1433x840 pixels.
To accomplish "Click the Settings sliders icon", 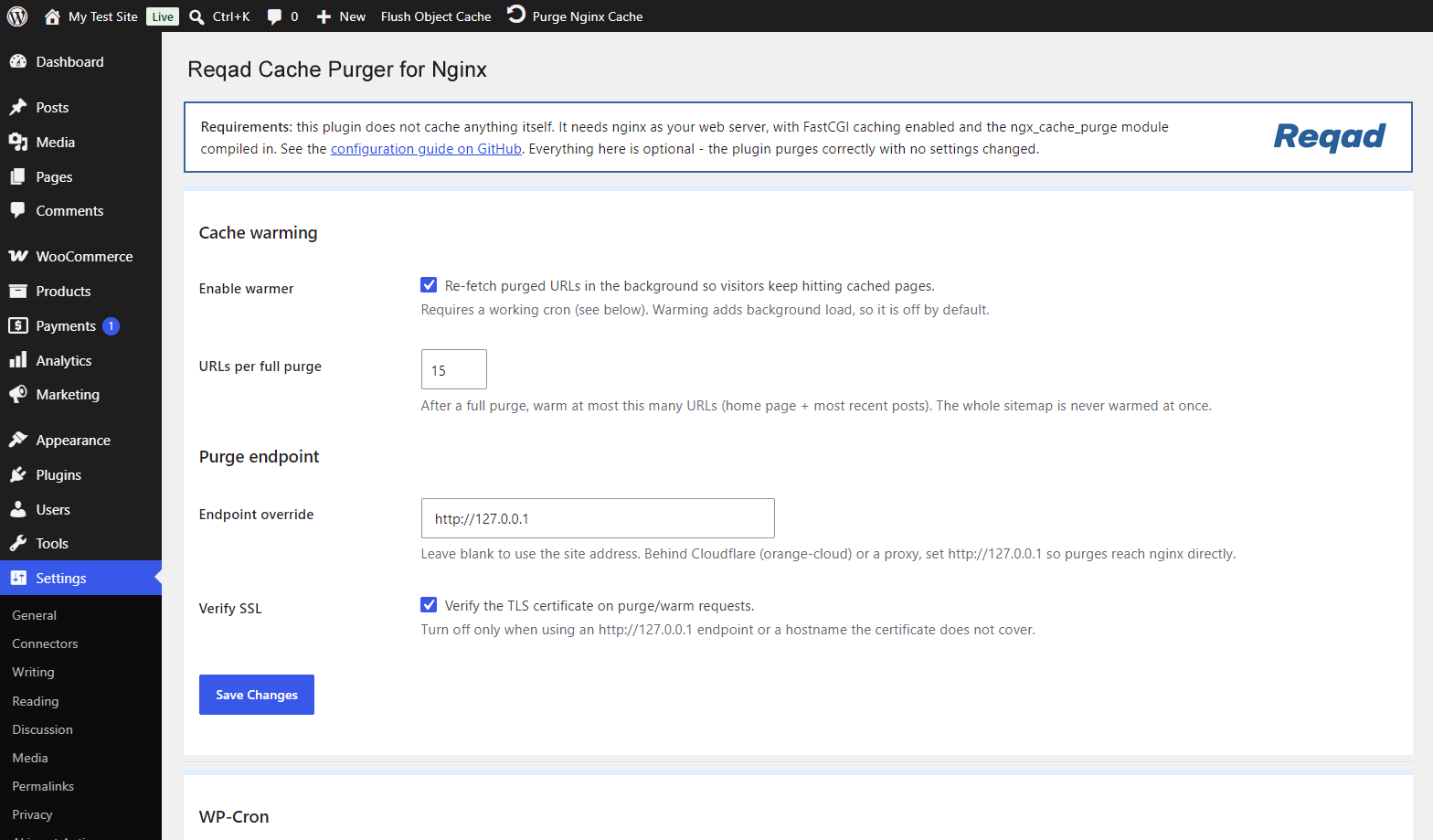I will tap(18, 578).
